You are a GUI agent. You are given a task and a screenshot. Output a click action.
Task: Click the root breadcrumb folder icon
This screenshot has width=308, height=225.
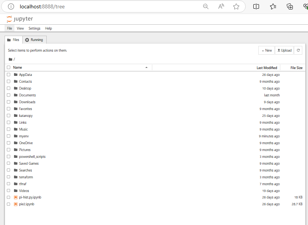coord(10,59)
